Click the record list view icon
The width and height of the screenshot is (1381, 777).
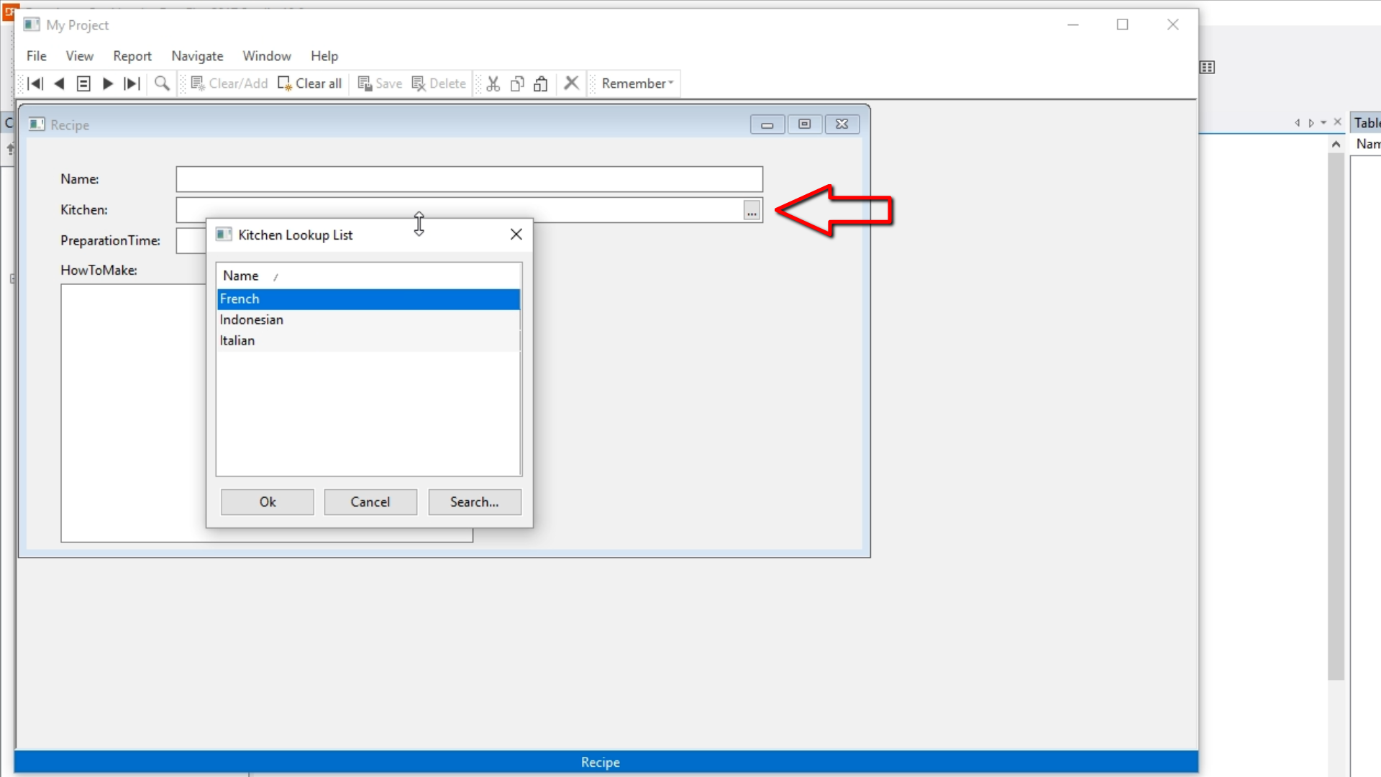[83, 83]
